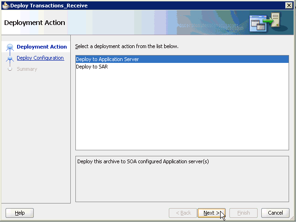This screenshot has width=296, height=222.
Task: Open Help for the deploy wizard
Action: (19, 213)
